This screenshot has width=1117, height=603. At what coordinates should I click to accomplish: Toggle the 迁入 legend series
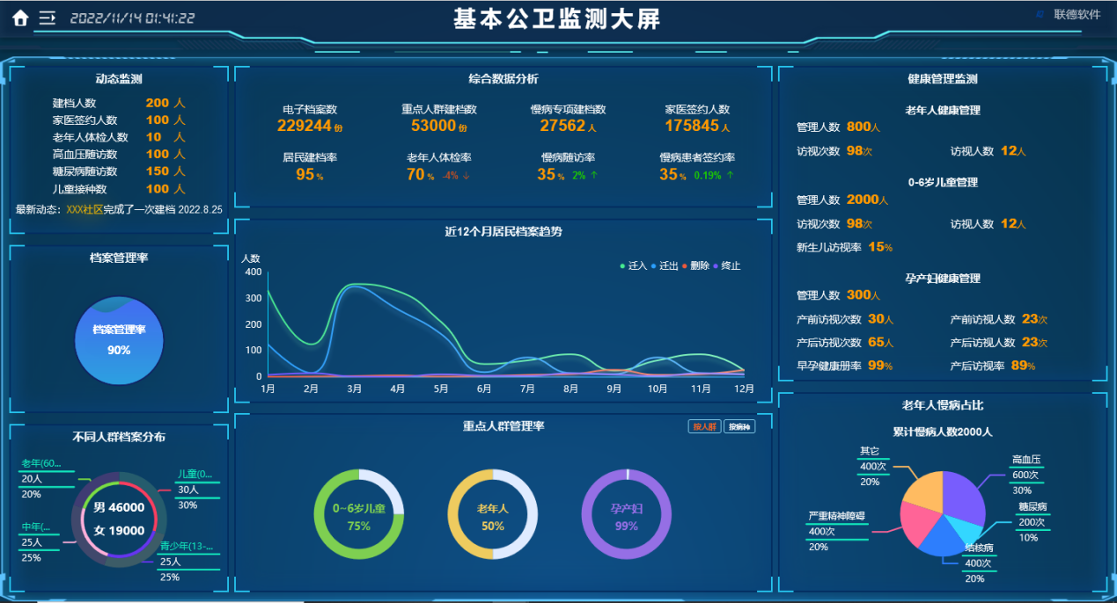pyautogui.click(x=634, y=266)
